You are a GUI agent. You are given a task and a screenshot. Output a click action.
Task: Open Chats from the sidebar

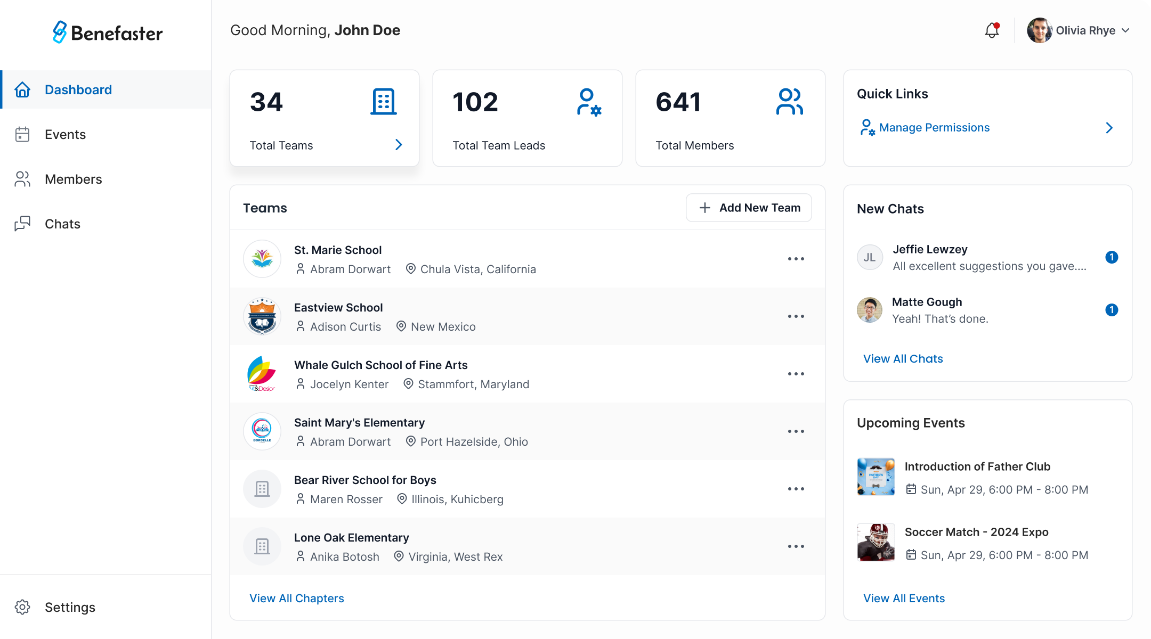pyautogui.click(x=62, y=224)
